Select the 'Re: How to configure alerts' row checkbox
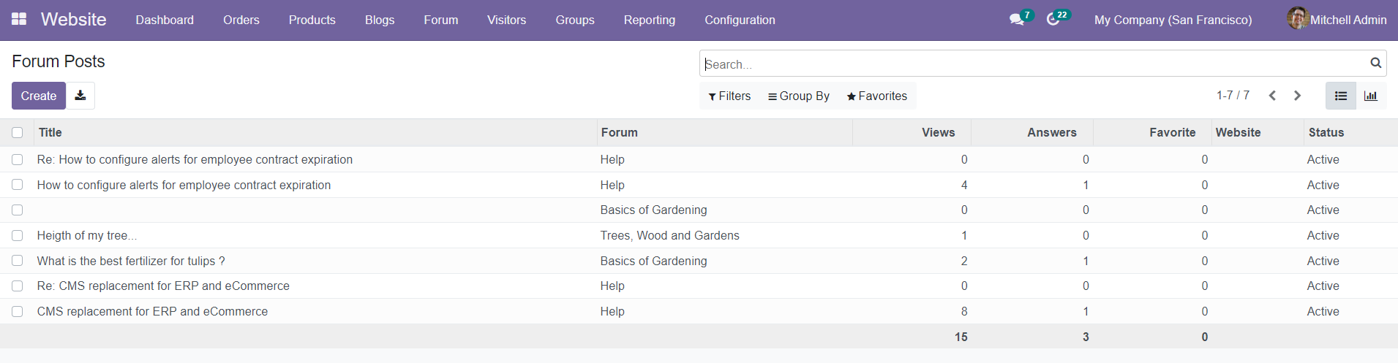The height and width of the screenshot is (363, 1398). 18,160
